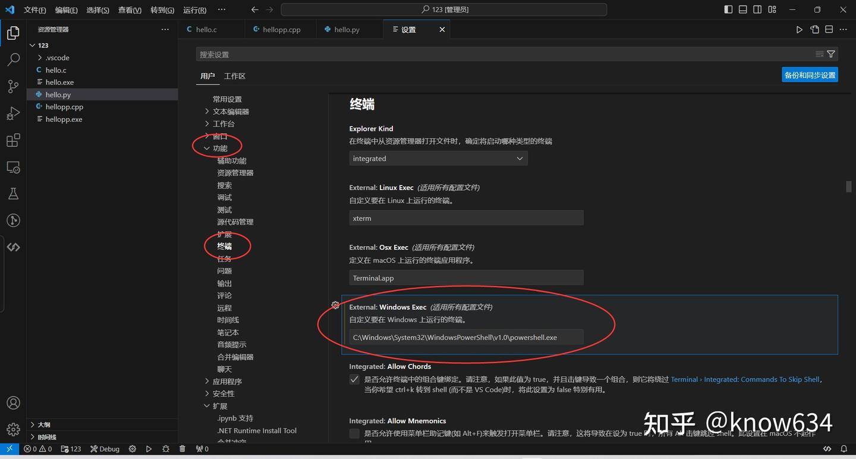Viewport: 856px width, 459px height.
Task: Open the Explorer view in activity bar
Action: pyautogui.click(x=13, y=33)
